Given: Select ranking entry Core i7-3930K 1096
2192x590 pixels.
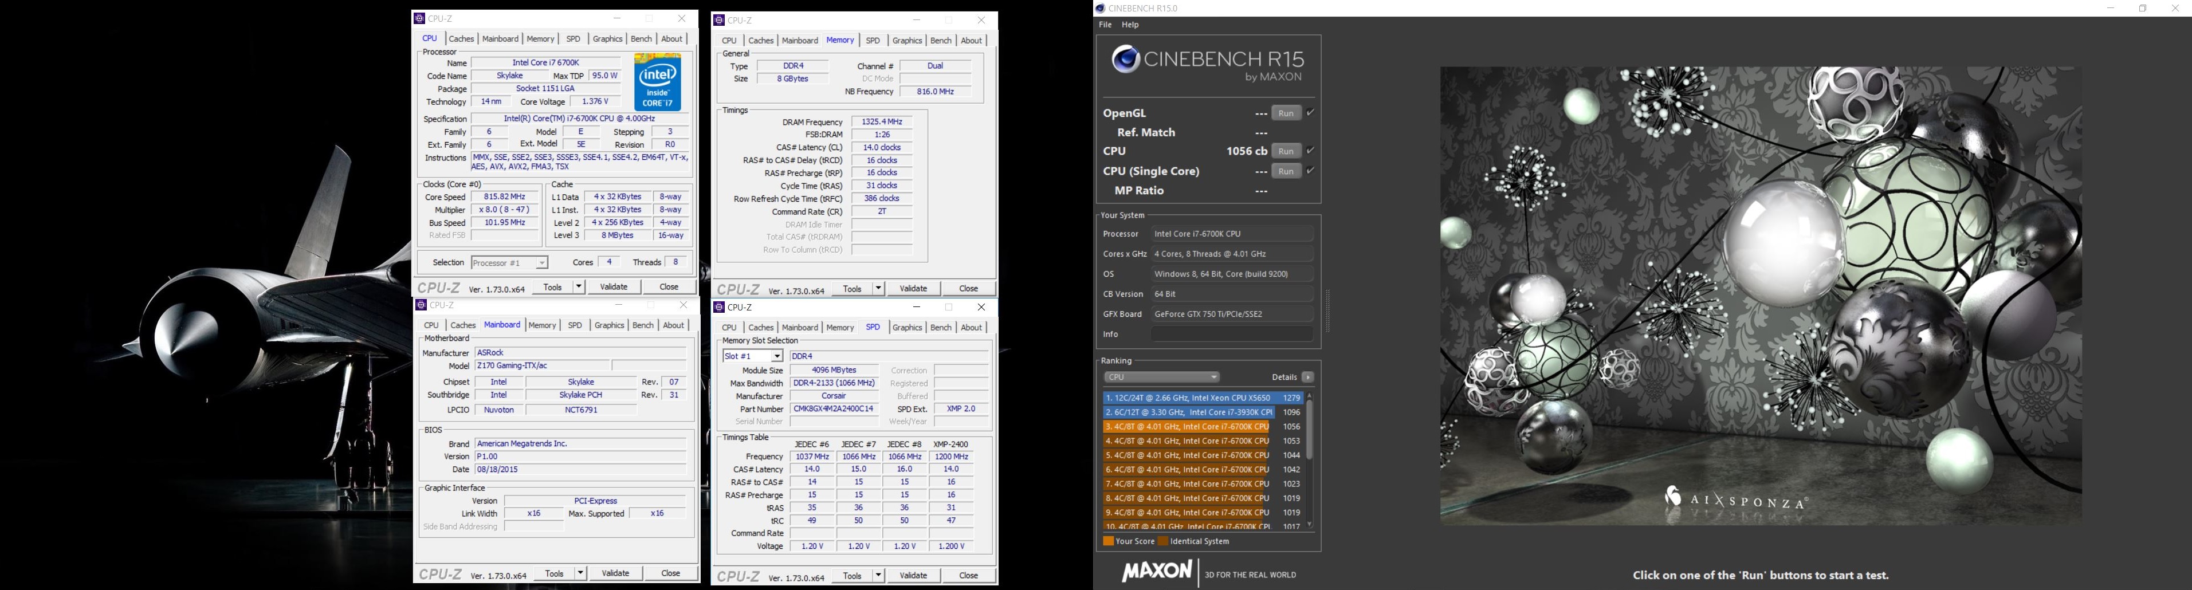Looking at the screenshot, I should click(x=1203, y=412).
